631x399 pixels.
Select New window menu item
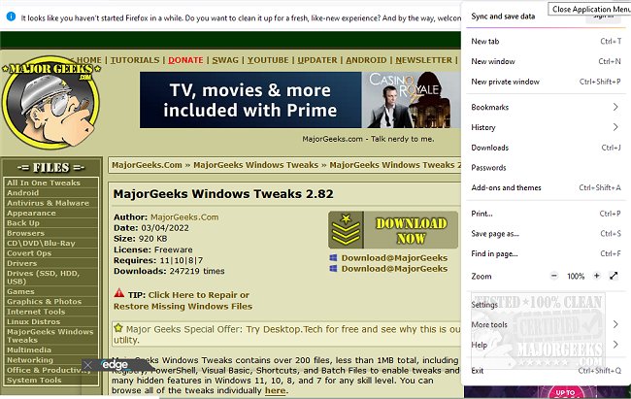546,61
